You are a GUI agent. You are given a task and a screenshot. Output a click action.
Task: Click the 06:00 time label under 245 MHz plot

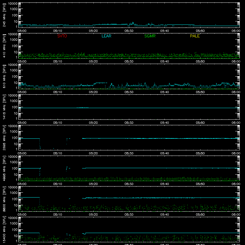pos(236,31)
